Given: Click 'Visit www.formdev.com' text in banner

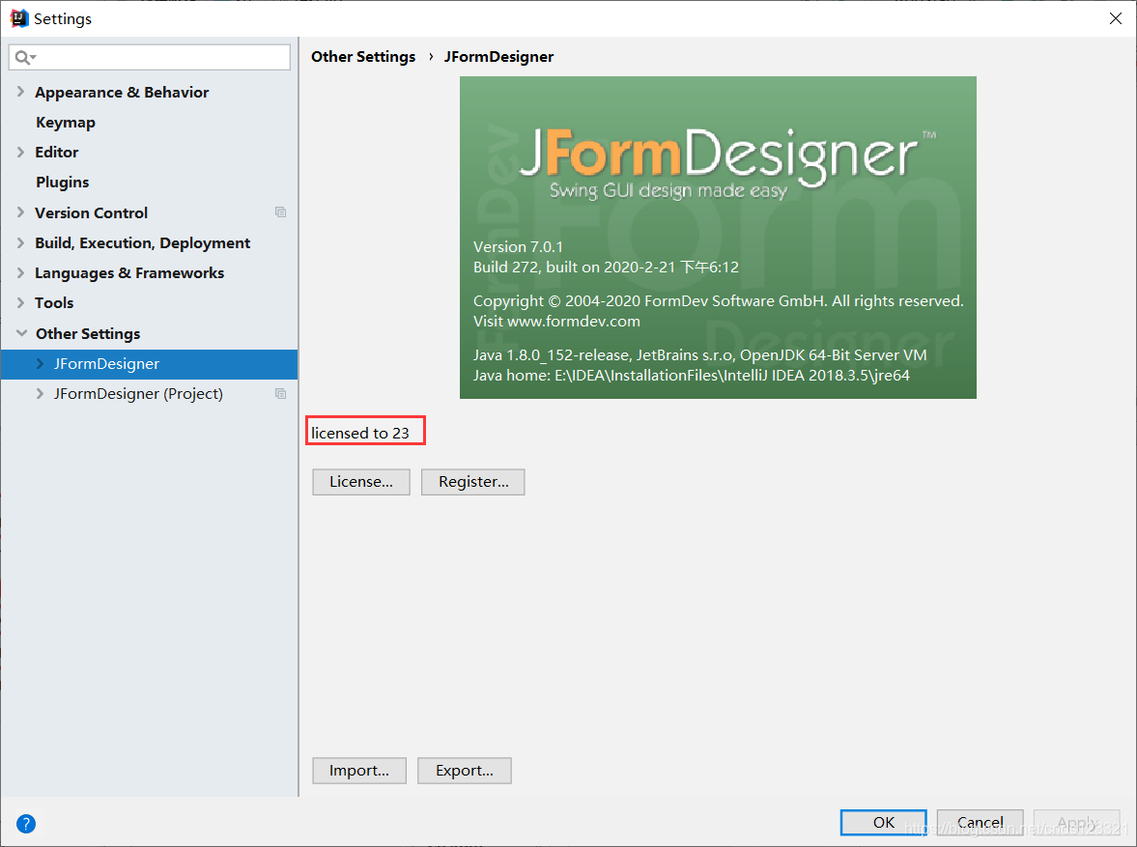Looking at the screenshot, I should 556,322.
